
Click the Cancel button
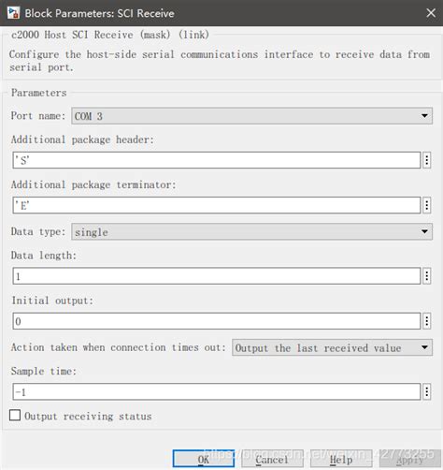click(272, 459)
